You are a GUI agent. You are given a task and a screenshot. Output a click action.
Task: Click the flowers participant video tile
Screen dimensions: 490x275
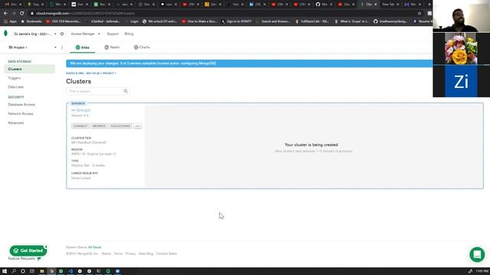coord(461,49)
